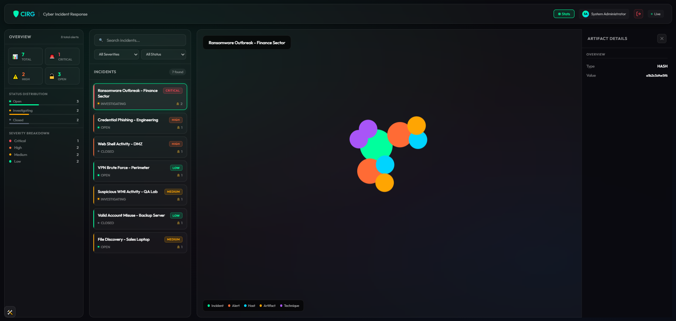Click the warning triangle on High card

tap(16, 76)
